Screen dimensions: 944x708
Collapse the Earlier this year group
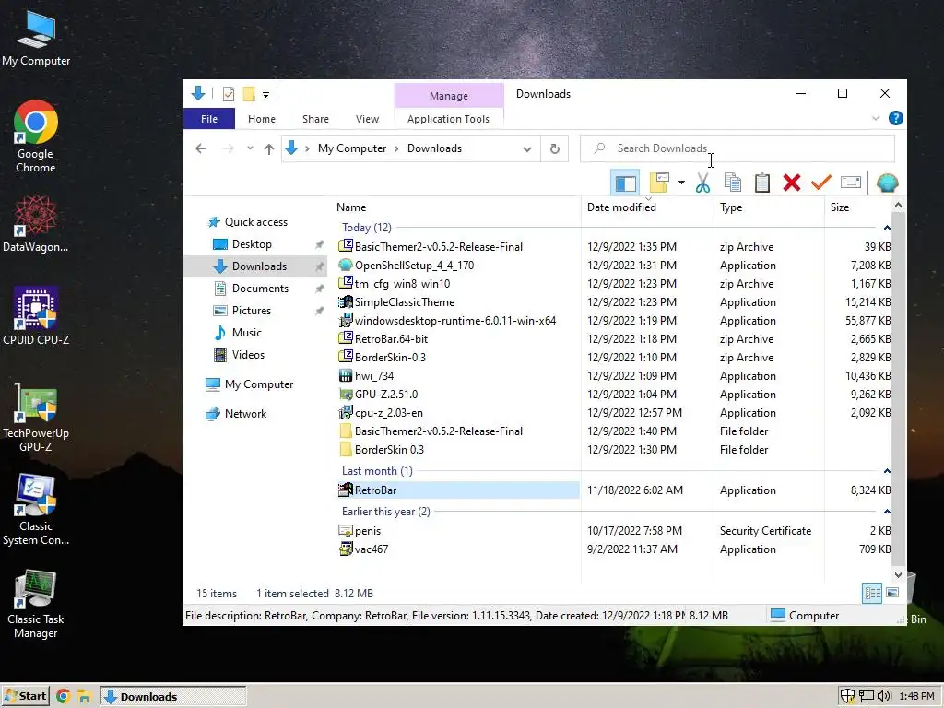pos(887,512)
